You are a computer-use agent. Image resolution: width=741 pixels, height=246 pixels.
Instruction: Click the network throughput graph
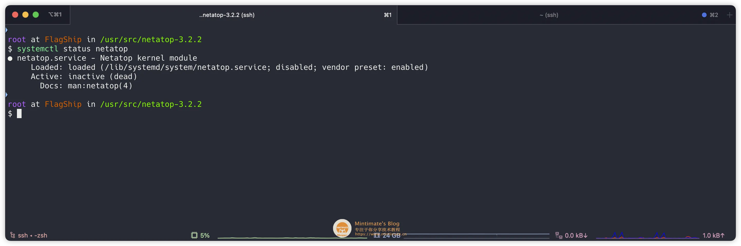tap(648, 235)
